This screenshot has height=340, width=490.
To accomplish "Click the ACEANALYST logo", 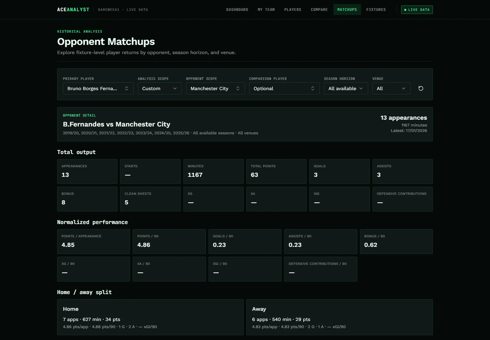I will pyautogui.click(x=73, y=10).
